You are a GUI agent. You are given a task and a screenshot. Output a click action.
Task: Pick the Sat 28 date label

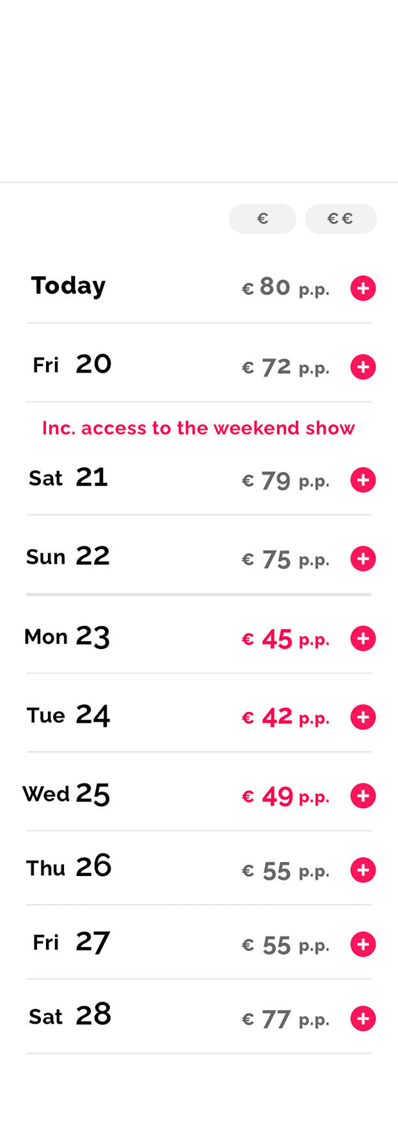point(70,1016)
